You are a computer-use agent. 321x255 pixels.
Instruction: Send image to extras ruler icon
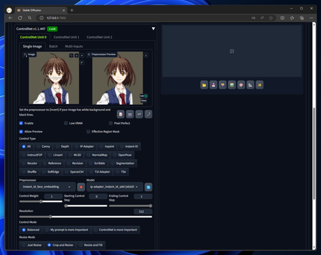click(250, 85)
